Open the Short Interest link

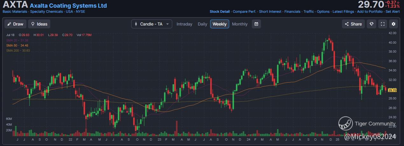[270, 11]
